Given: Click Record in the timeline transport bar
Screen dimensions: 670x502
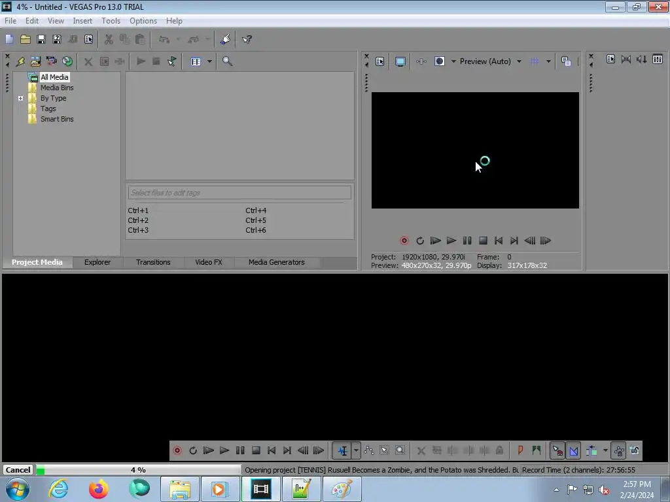Looking at the screenshot, I should [x=177, y=450].
